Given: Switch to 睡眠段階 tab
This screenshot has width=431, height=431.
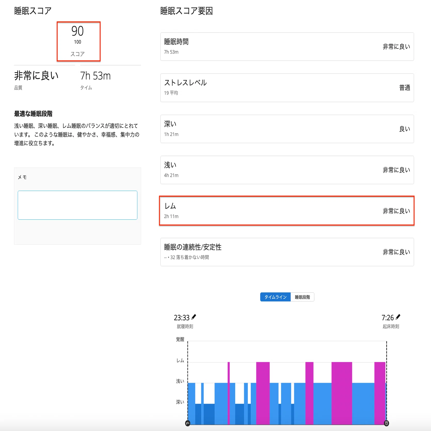Looking at the screenshot, I should click(x=302, y=297).
